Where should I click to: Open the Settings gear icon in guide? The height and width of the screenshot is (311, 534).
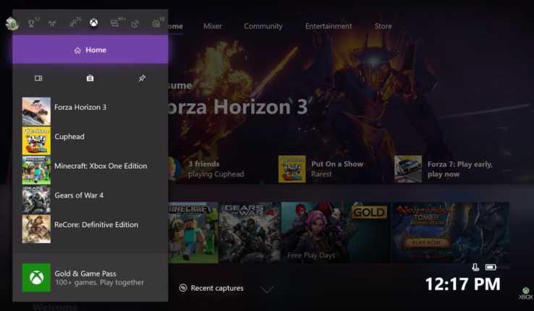coord(156,24)
